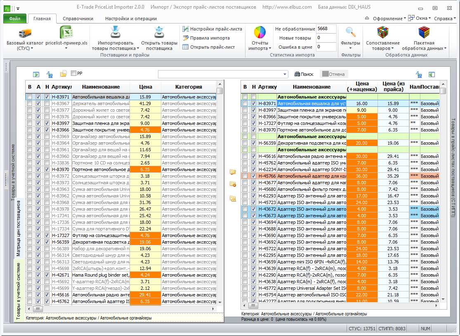Collapse ribbon with the up-chevron icon
Screen dimensions: 460x336
(367, 18)
